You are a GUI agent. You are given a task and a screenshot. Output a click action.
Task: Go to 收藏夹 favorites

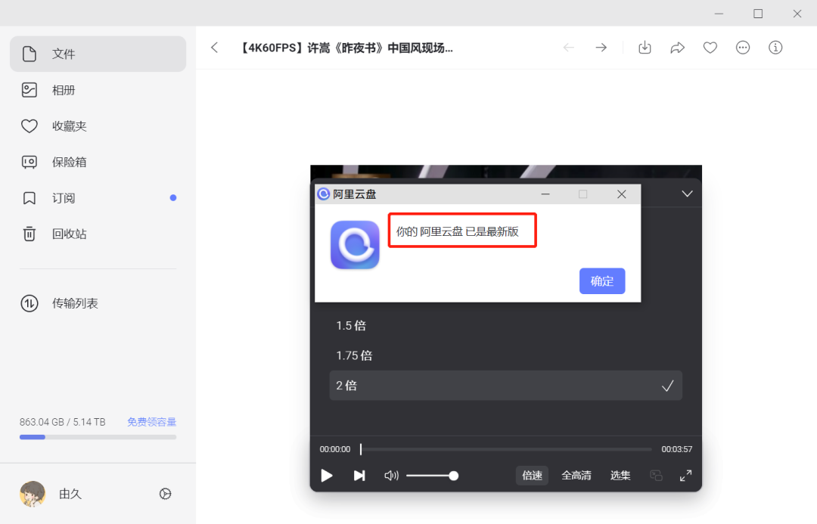[x=98, y=126]
